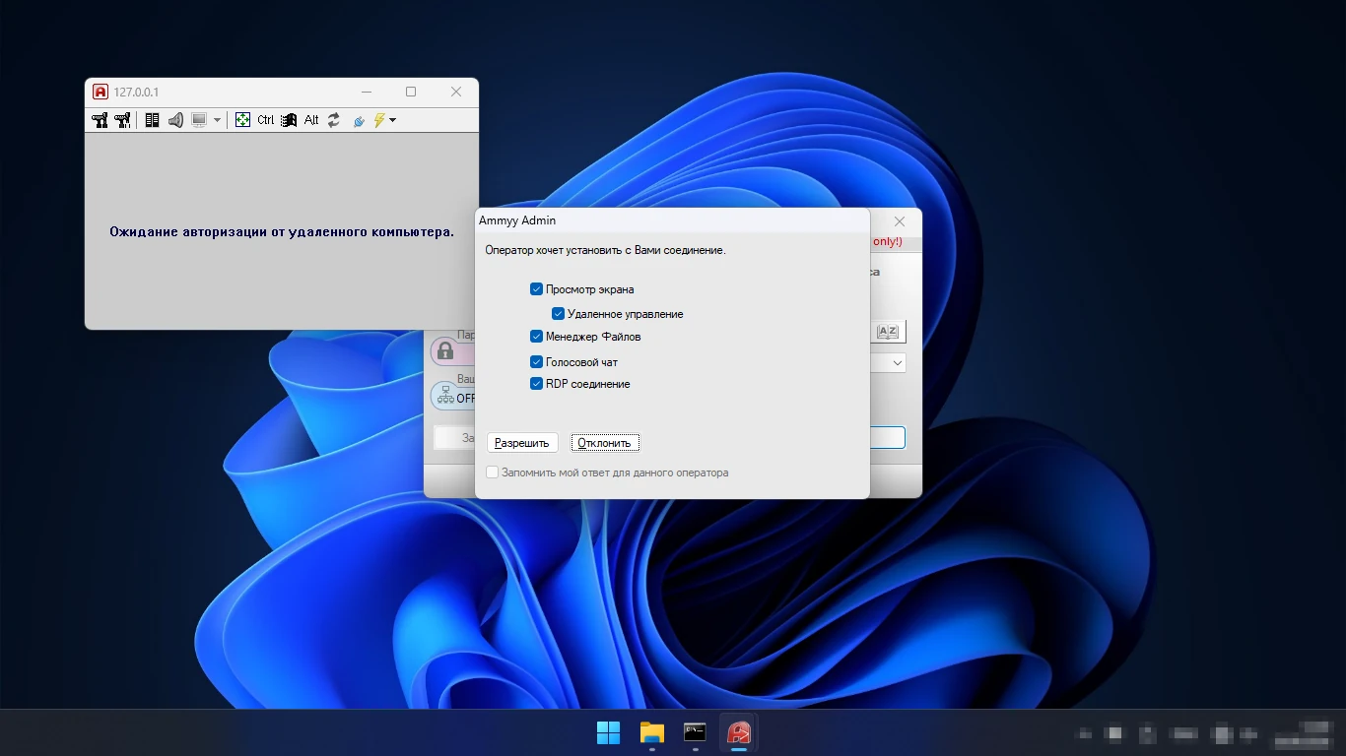The image size is (1346, 756).
Task: Uncheck the RDP соединение checkbox
Action: point(536,384)
